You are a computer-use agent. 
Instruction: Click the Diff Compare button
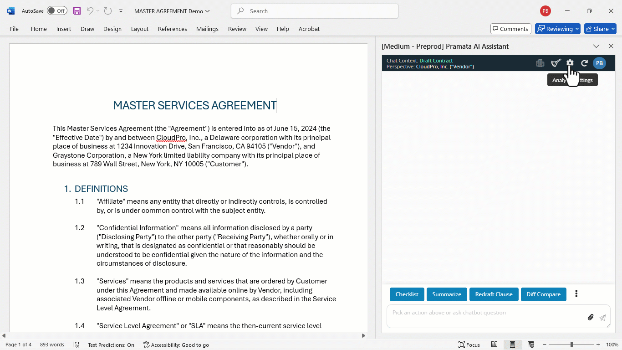click(543, 294)
